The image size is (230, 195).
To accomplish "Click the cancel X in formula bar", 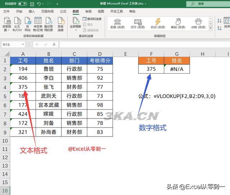I will [37, 44].
